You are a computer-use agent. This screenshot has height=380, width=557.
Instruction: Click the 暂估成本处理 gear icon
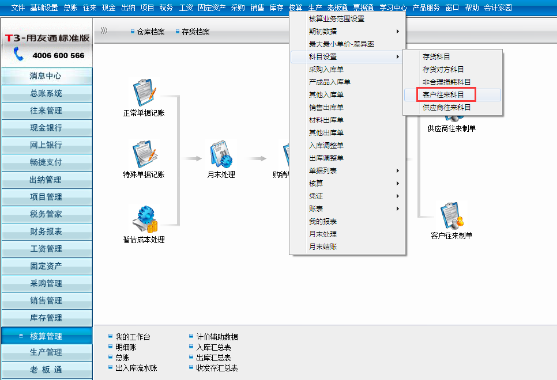(144, 219)
